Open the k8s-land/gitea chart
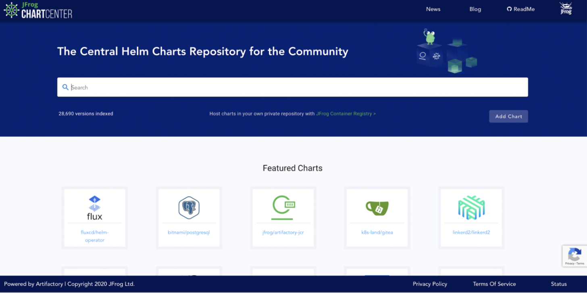 377,232
